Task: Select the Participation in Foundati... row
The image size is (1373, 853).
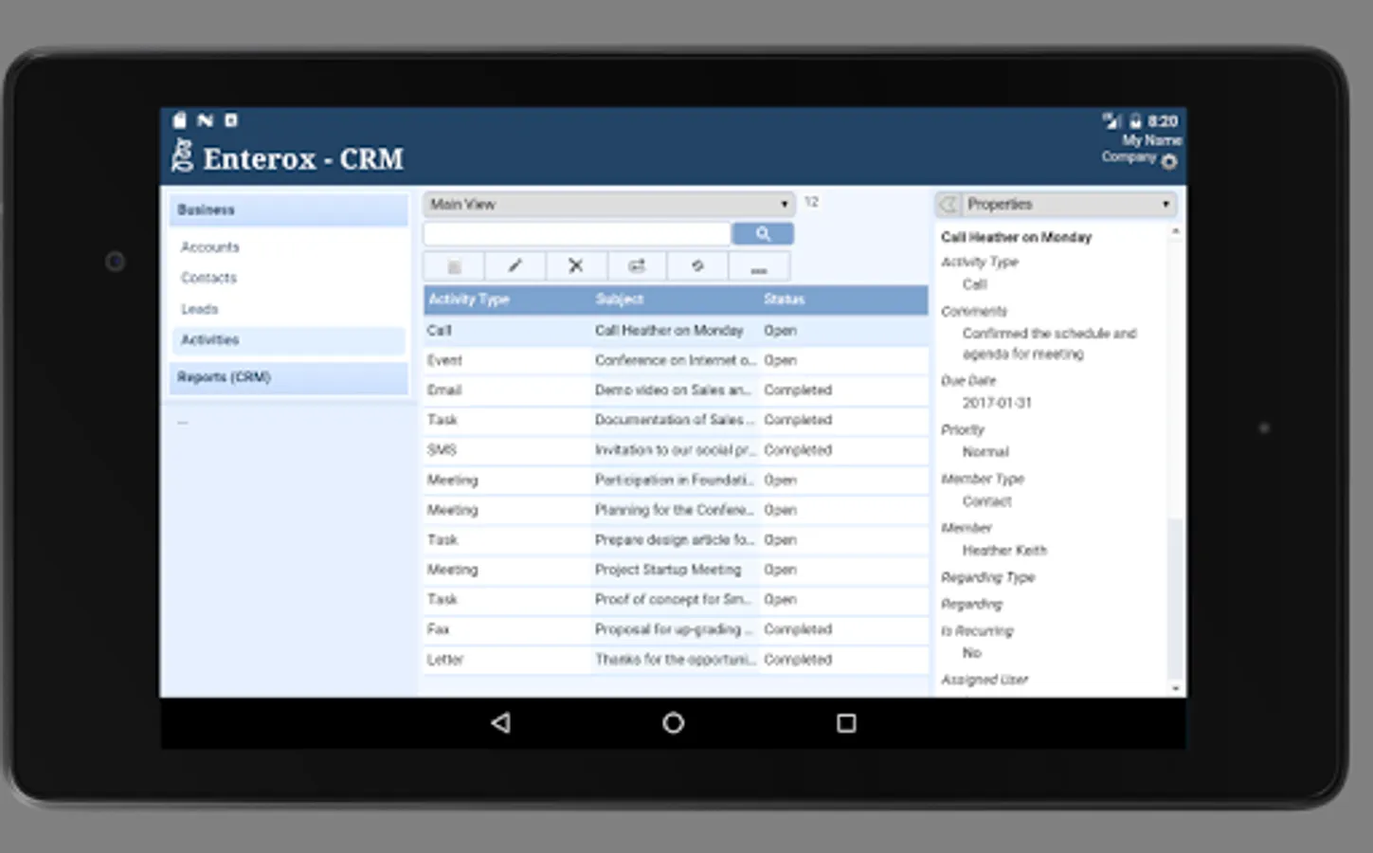Action: (x=676, y=481)
